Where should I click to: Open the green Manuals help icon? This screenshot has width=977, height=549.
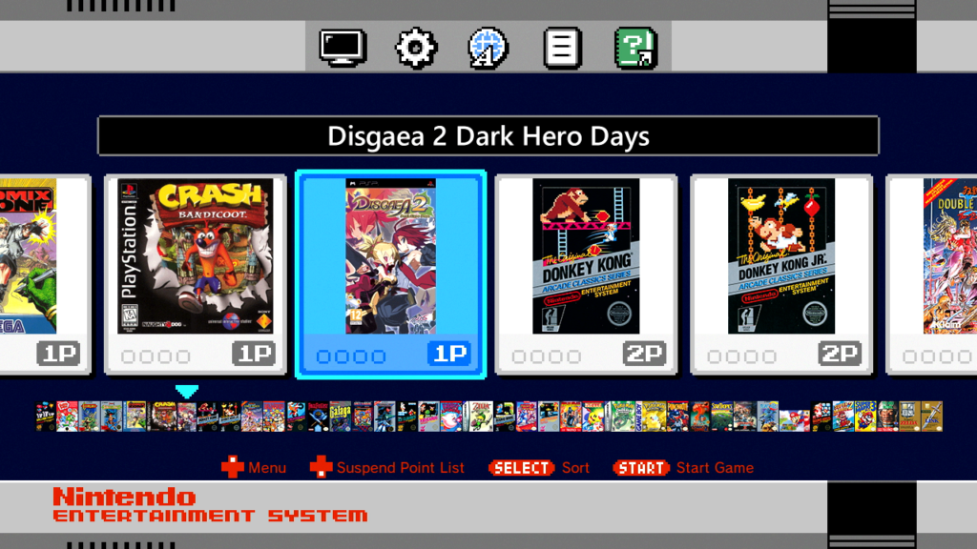coord(635,48)
